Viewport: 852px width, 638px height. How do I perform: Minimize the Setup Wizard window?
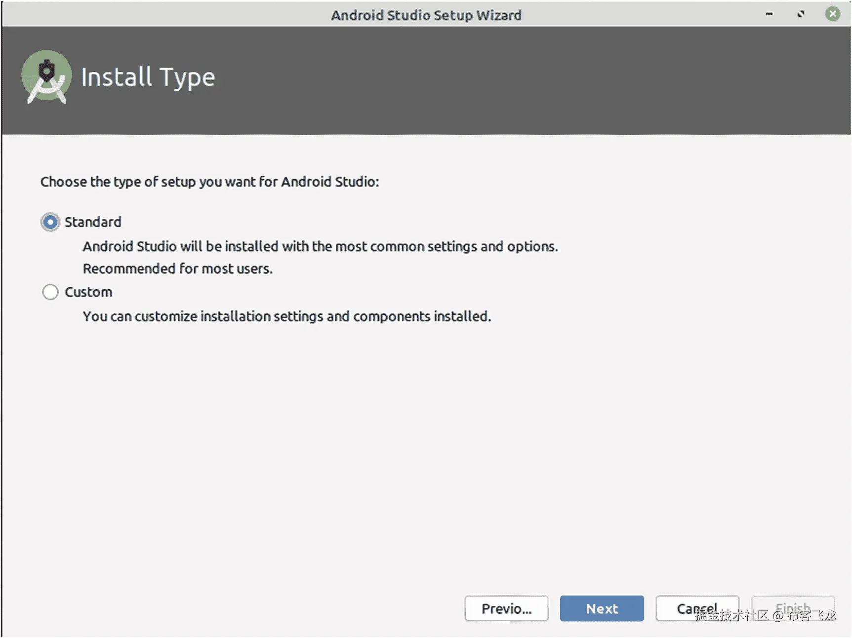[x=769, y=14]
